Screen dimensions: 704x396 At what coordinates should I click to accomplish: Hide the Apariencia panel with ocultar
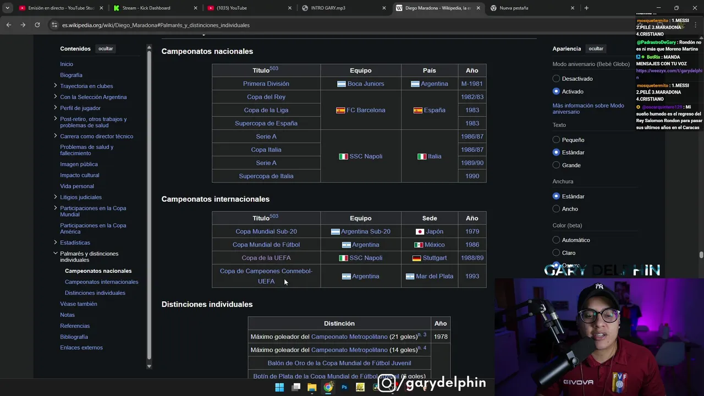[x=596, y=48]
